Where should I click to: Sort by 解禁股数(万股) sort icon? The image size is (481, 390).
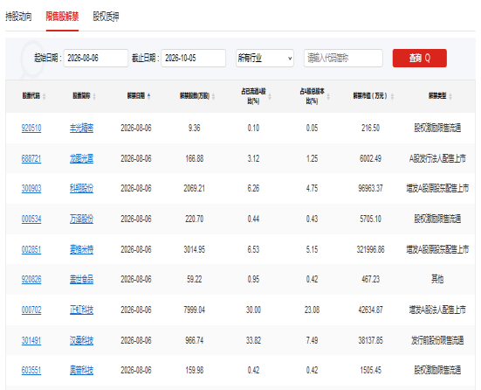coord(214,96)
